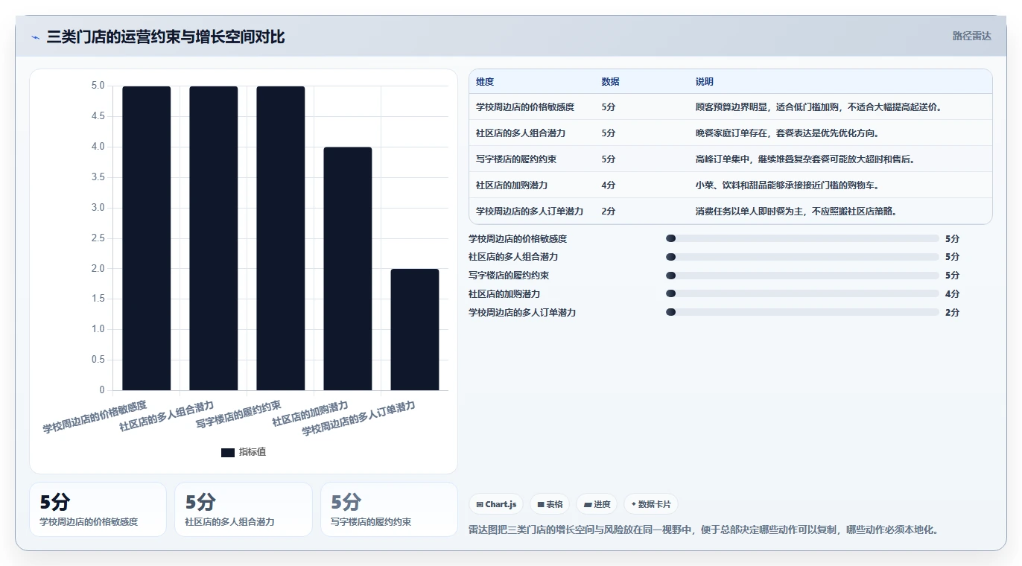Viewport: 1022px width, 566px height.
Task: Select table row 学校周边店的价格敏感度
Action: tap(731, 107)
